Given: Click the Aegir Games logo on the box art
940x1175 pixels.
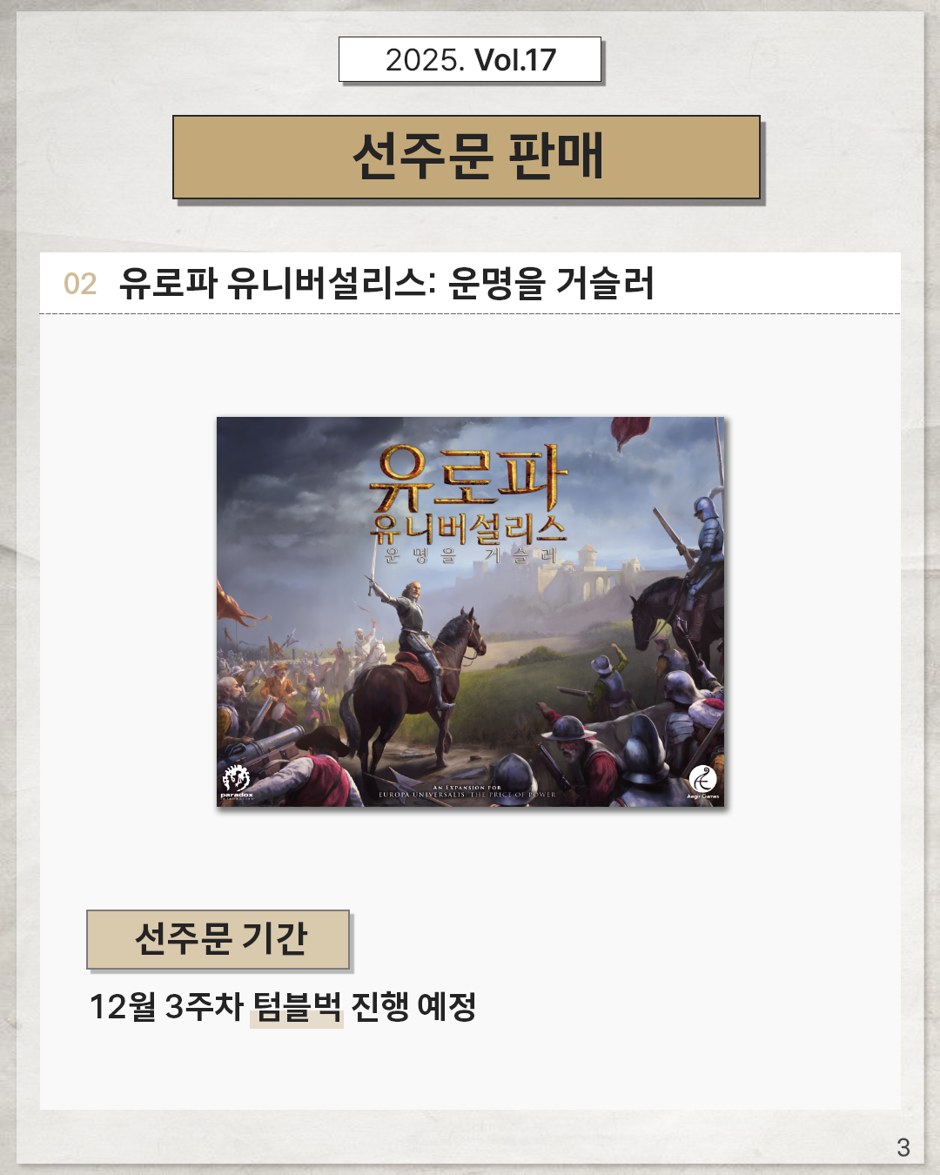Looking at the screenshot, I should (x=703, y=782).
